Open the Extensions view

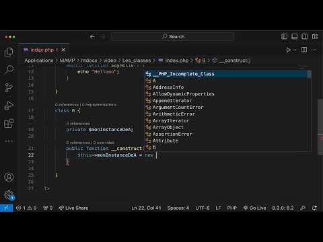point(9,123)
